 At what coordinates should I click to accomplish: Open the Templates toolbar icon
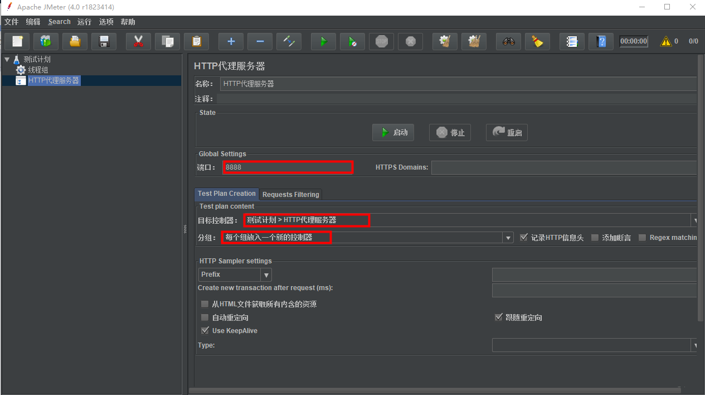(x=46, y=41)
